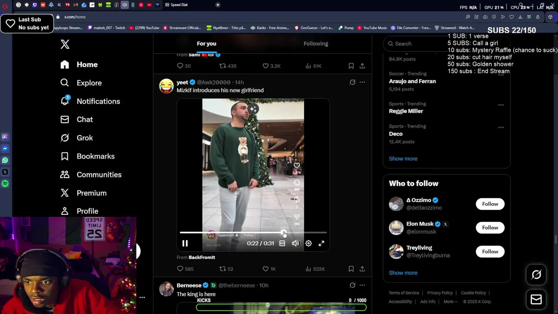The image size is (558, 314).
Task: Open Messenger in the browser sidebar
Action: [5, 148]
